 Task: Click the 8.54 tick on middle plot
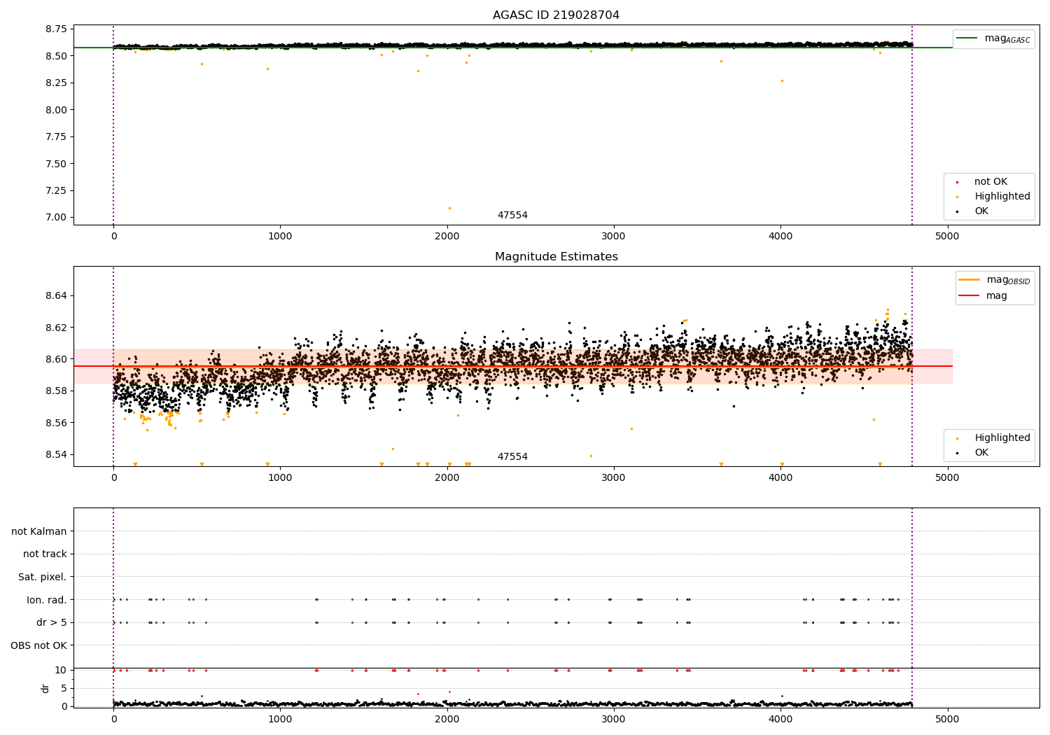(x=55, y=454)
